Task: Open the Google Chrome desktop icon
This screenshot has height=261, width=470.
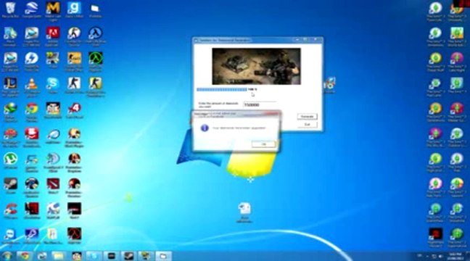Action: [31, 109]
